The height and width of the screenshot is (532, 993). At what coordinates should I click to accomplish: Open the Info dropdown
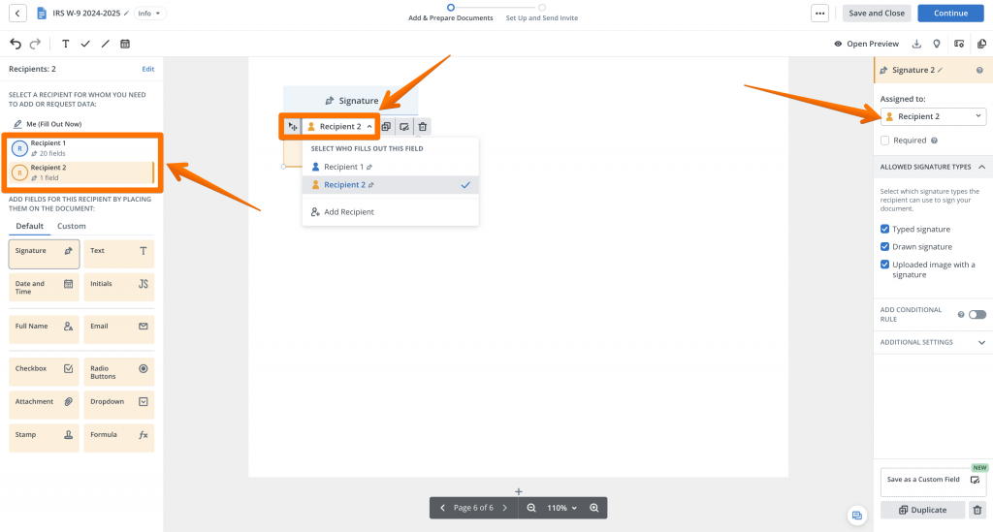pos(149,14)
